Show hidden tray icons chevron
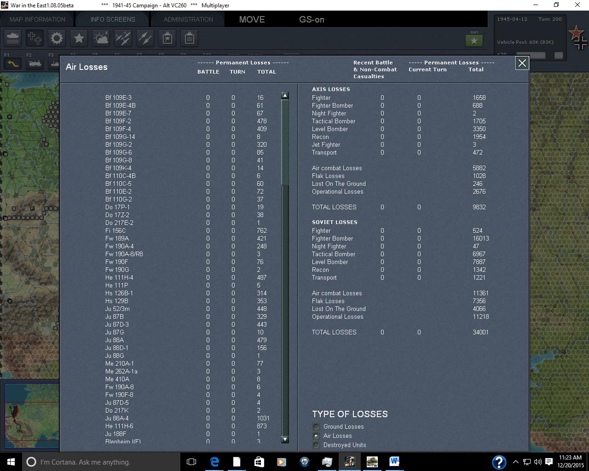The height and width of the screenshot is (471, 589). pos(515,462)
